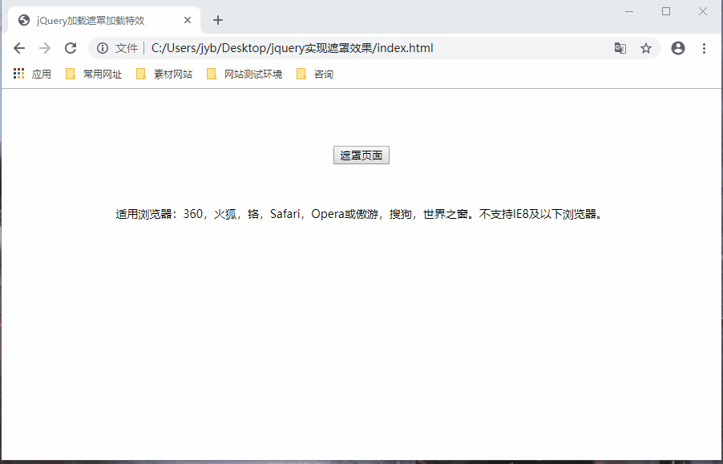723x464 pixels.
Task: Select the jQuery加载遮罩加载特效 tab
Action: point(104,20)
